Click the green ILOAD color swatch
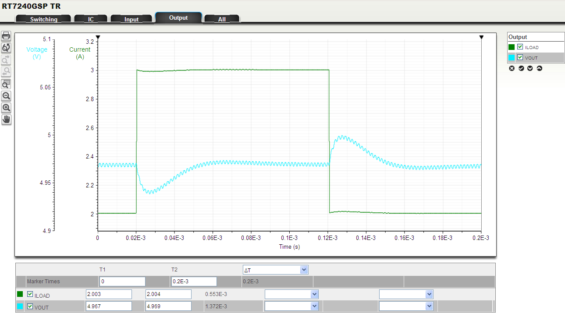 (x=512, y=47)
